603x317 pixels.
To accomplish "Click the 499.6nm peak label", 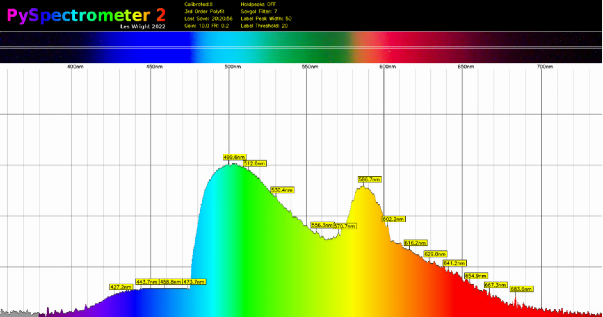I will point(235,157).
